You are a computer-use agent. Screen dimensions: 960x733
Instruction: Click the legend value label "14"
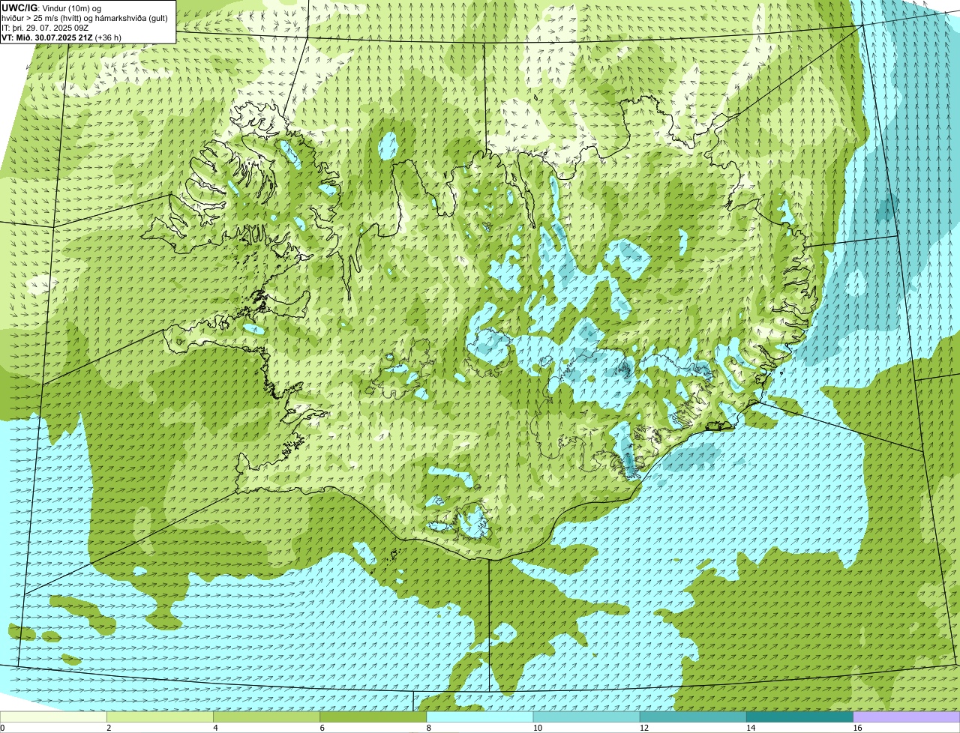[x=750, y=728]
